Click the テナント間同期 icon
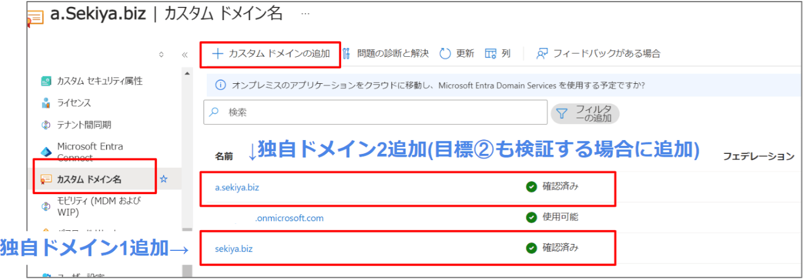Image resolution: width=804 pixels, height=279 pixels. click(47, 125)
